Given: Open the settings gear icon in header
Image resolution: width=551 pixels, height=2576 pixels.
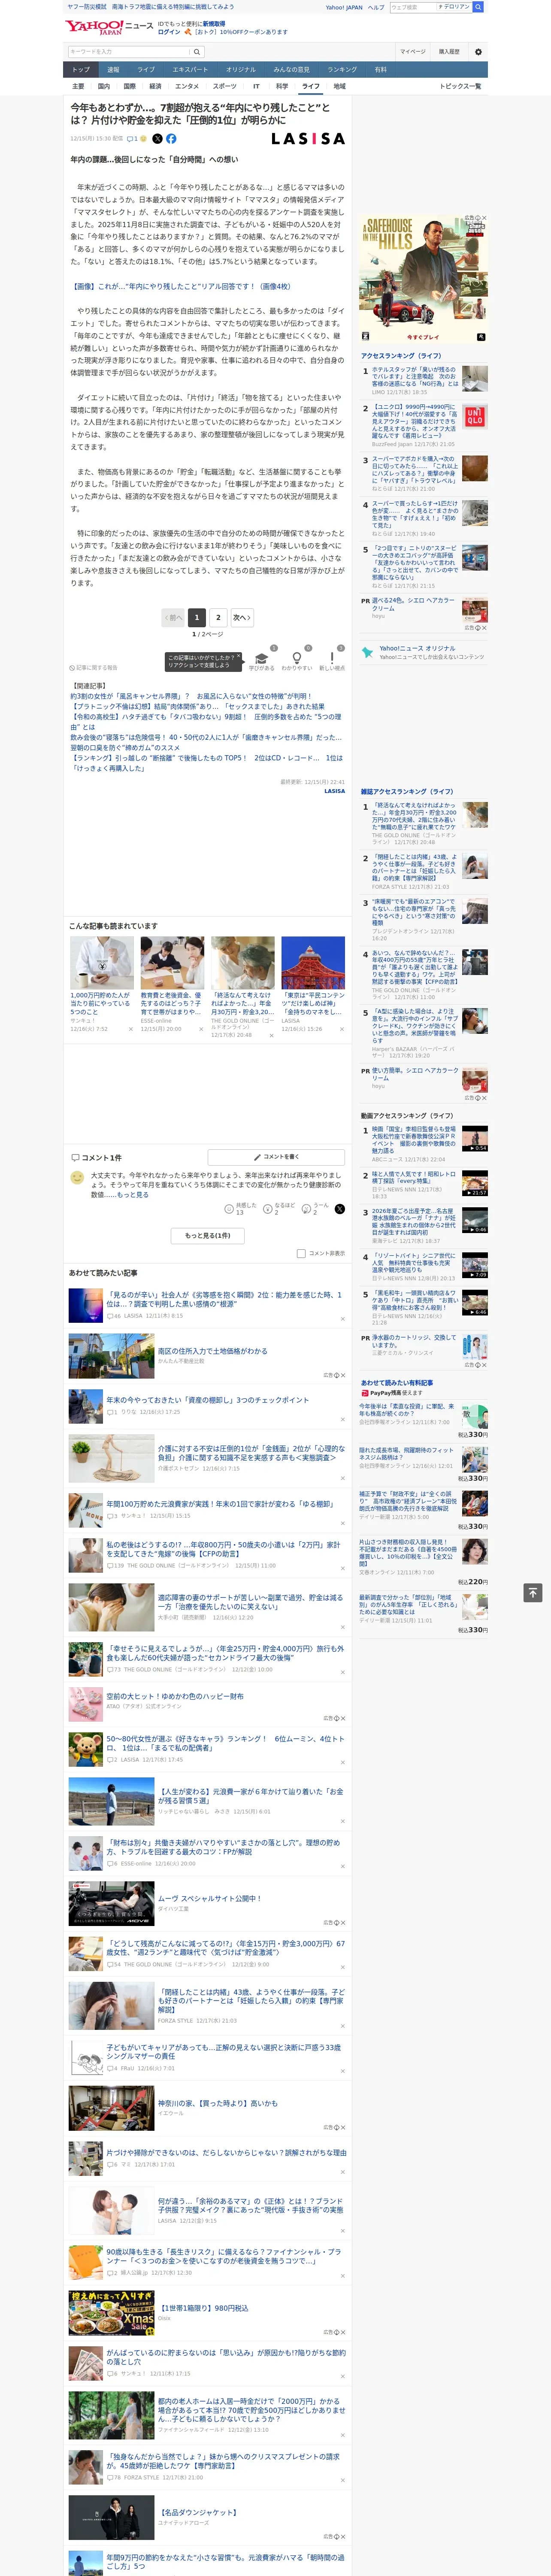Looking at the screenshot, I should click(x=478, y=52).
